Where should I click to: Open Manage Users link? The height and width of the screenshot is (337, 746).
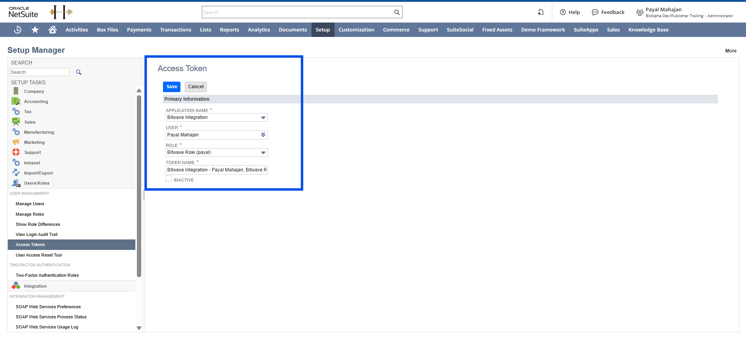(x=30, y=204)
